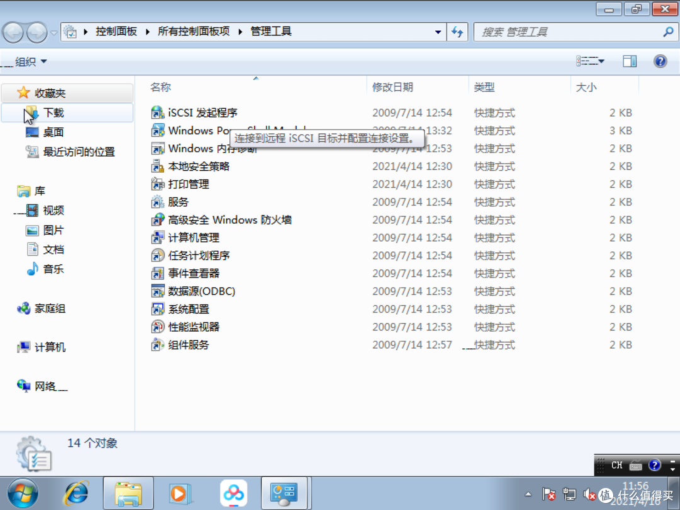Image resolution: width=680 pixels, height=510 pixels.
Task: Select 网络 in the navigation pane
Action: [x=45, y=385]
